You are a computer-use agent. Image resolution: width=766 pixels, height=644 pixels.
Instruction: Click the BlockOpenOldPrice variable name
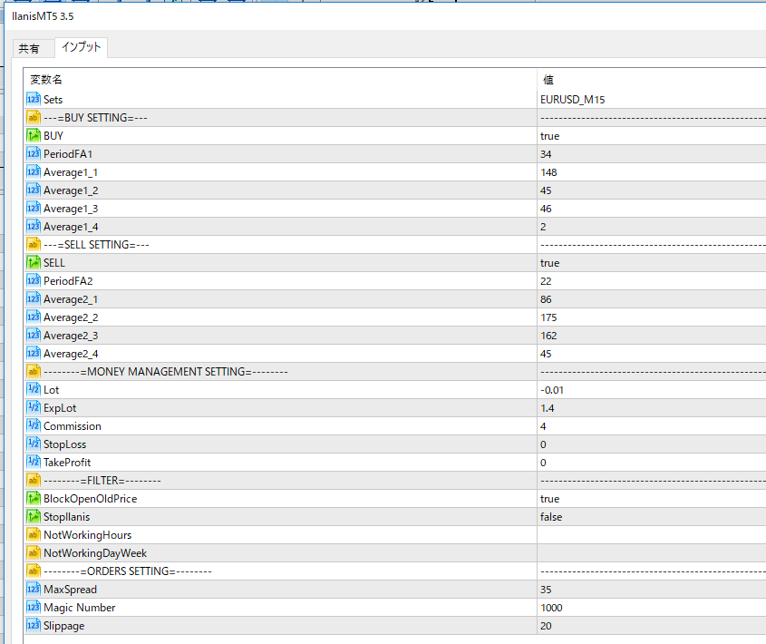click(90, 498)
